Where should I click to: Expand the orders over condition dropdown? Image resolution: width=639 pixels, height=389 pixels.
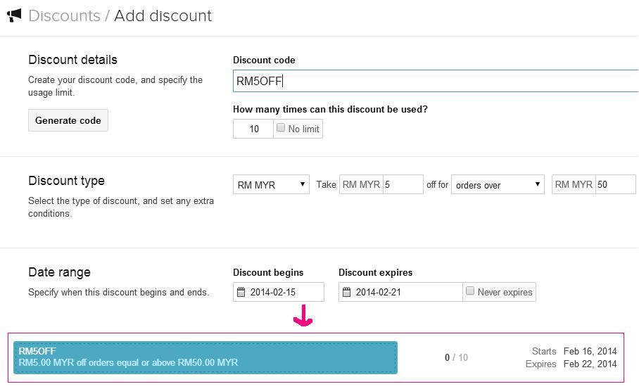[498, 184]
